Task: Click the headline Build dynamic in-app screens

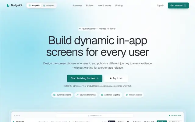Action: pos(97,46)
